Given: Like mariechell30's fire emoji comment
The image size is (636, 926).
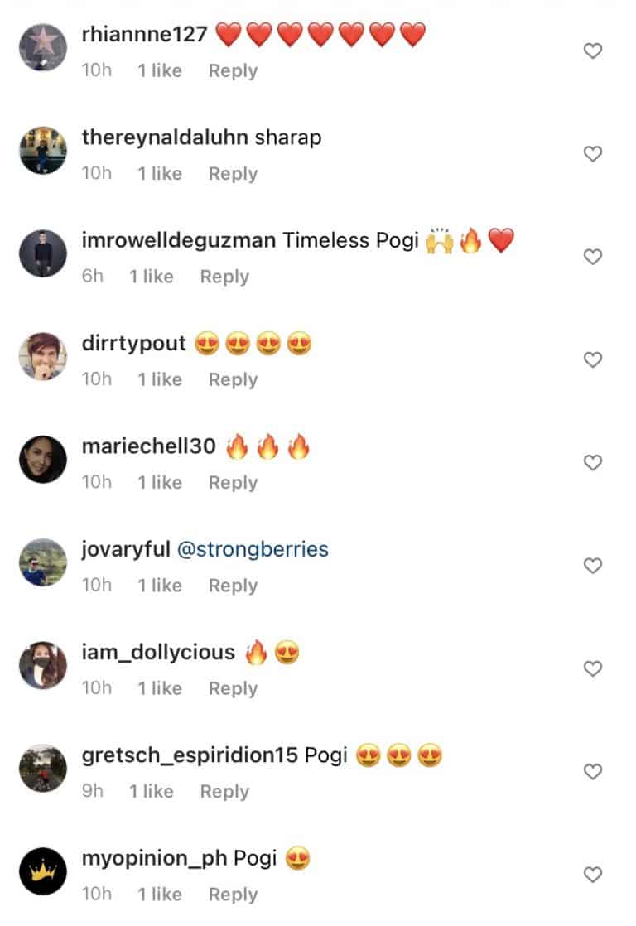Looking at the screenshot, I should 592,463.
